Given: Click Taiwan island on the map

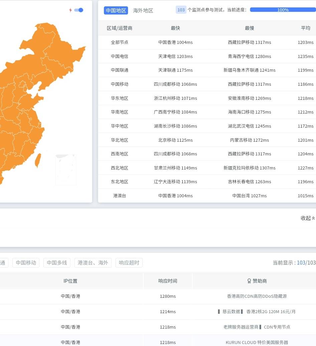Looking at the screenshot, I should 38,160.
